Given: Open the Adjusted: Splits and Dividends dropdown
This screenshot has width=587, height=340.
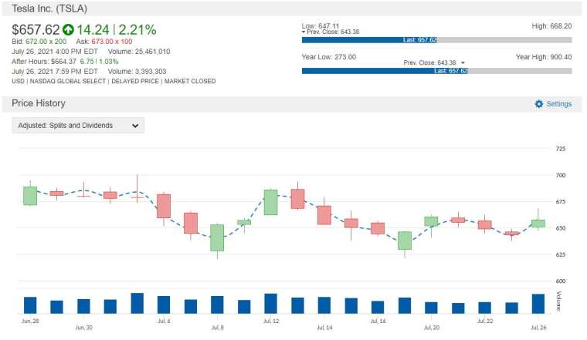Looking at the screenshot, I should 78,126.
